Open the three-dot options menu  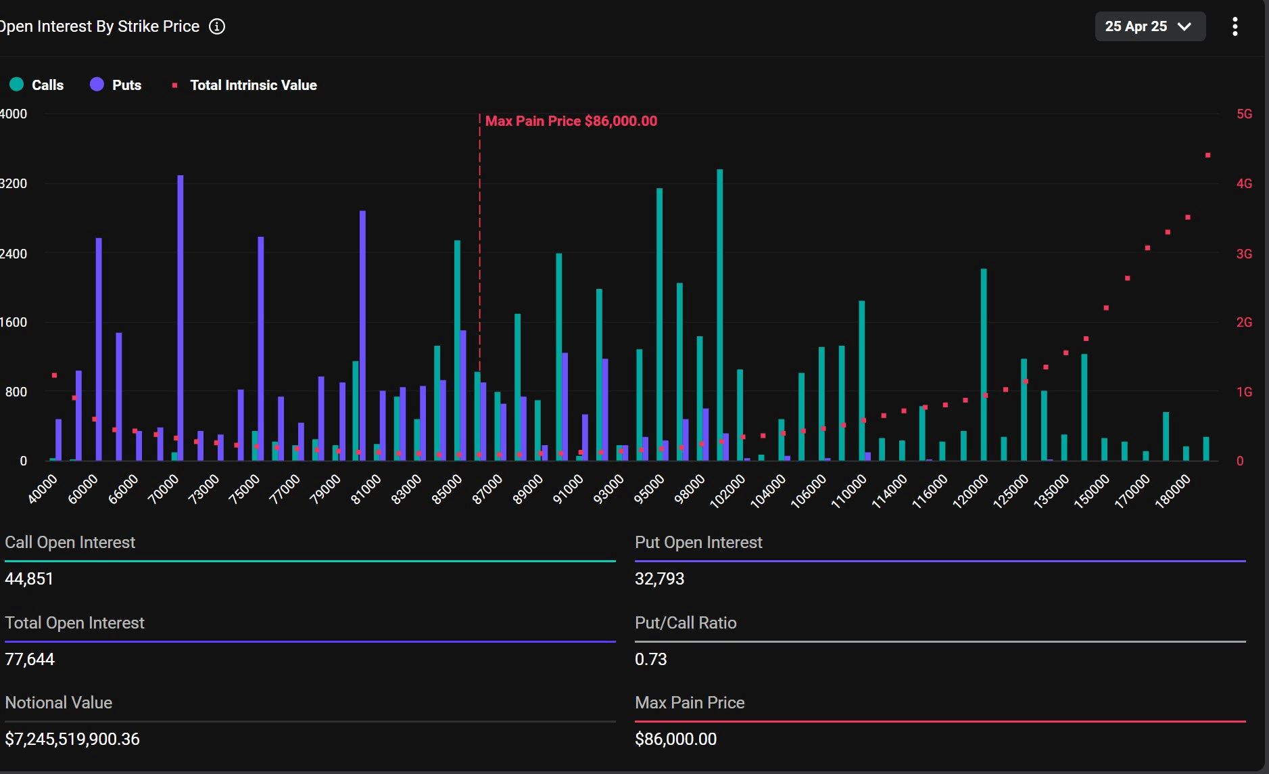1235,26
